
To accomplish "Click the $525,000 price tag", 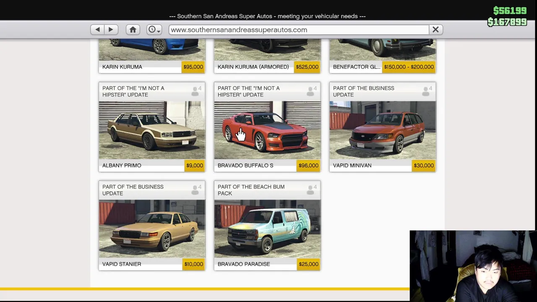I will point(307,67).
